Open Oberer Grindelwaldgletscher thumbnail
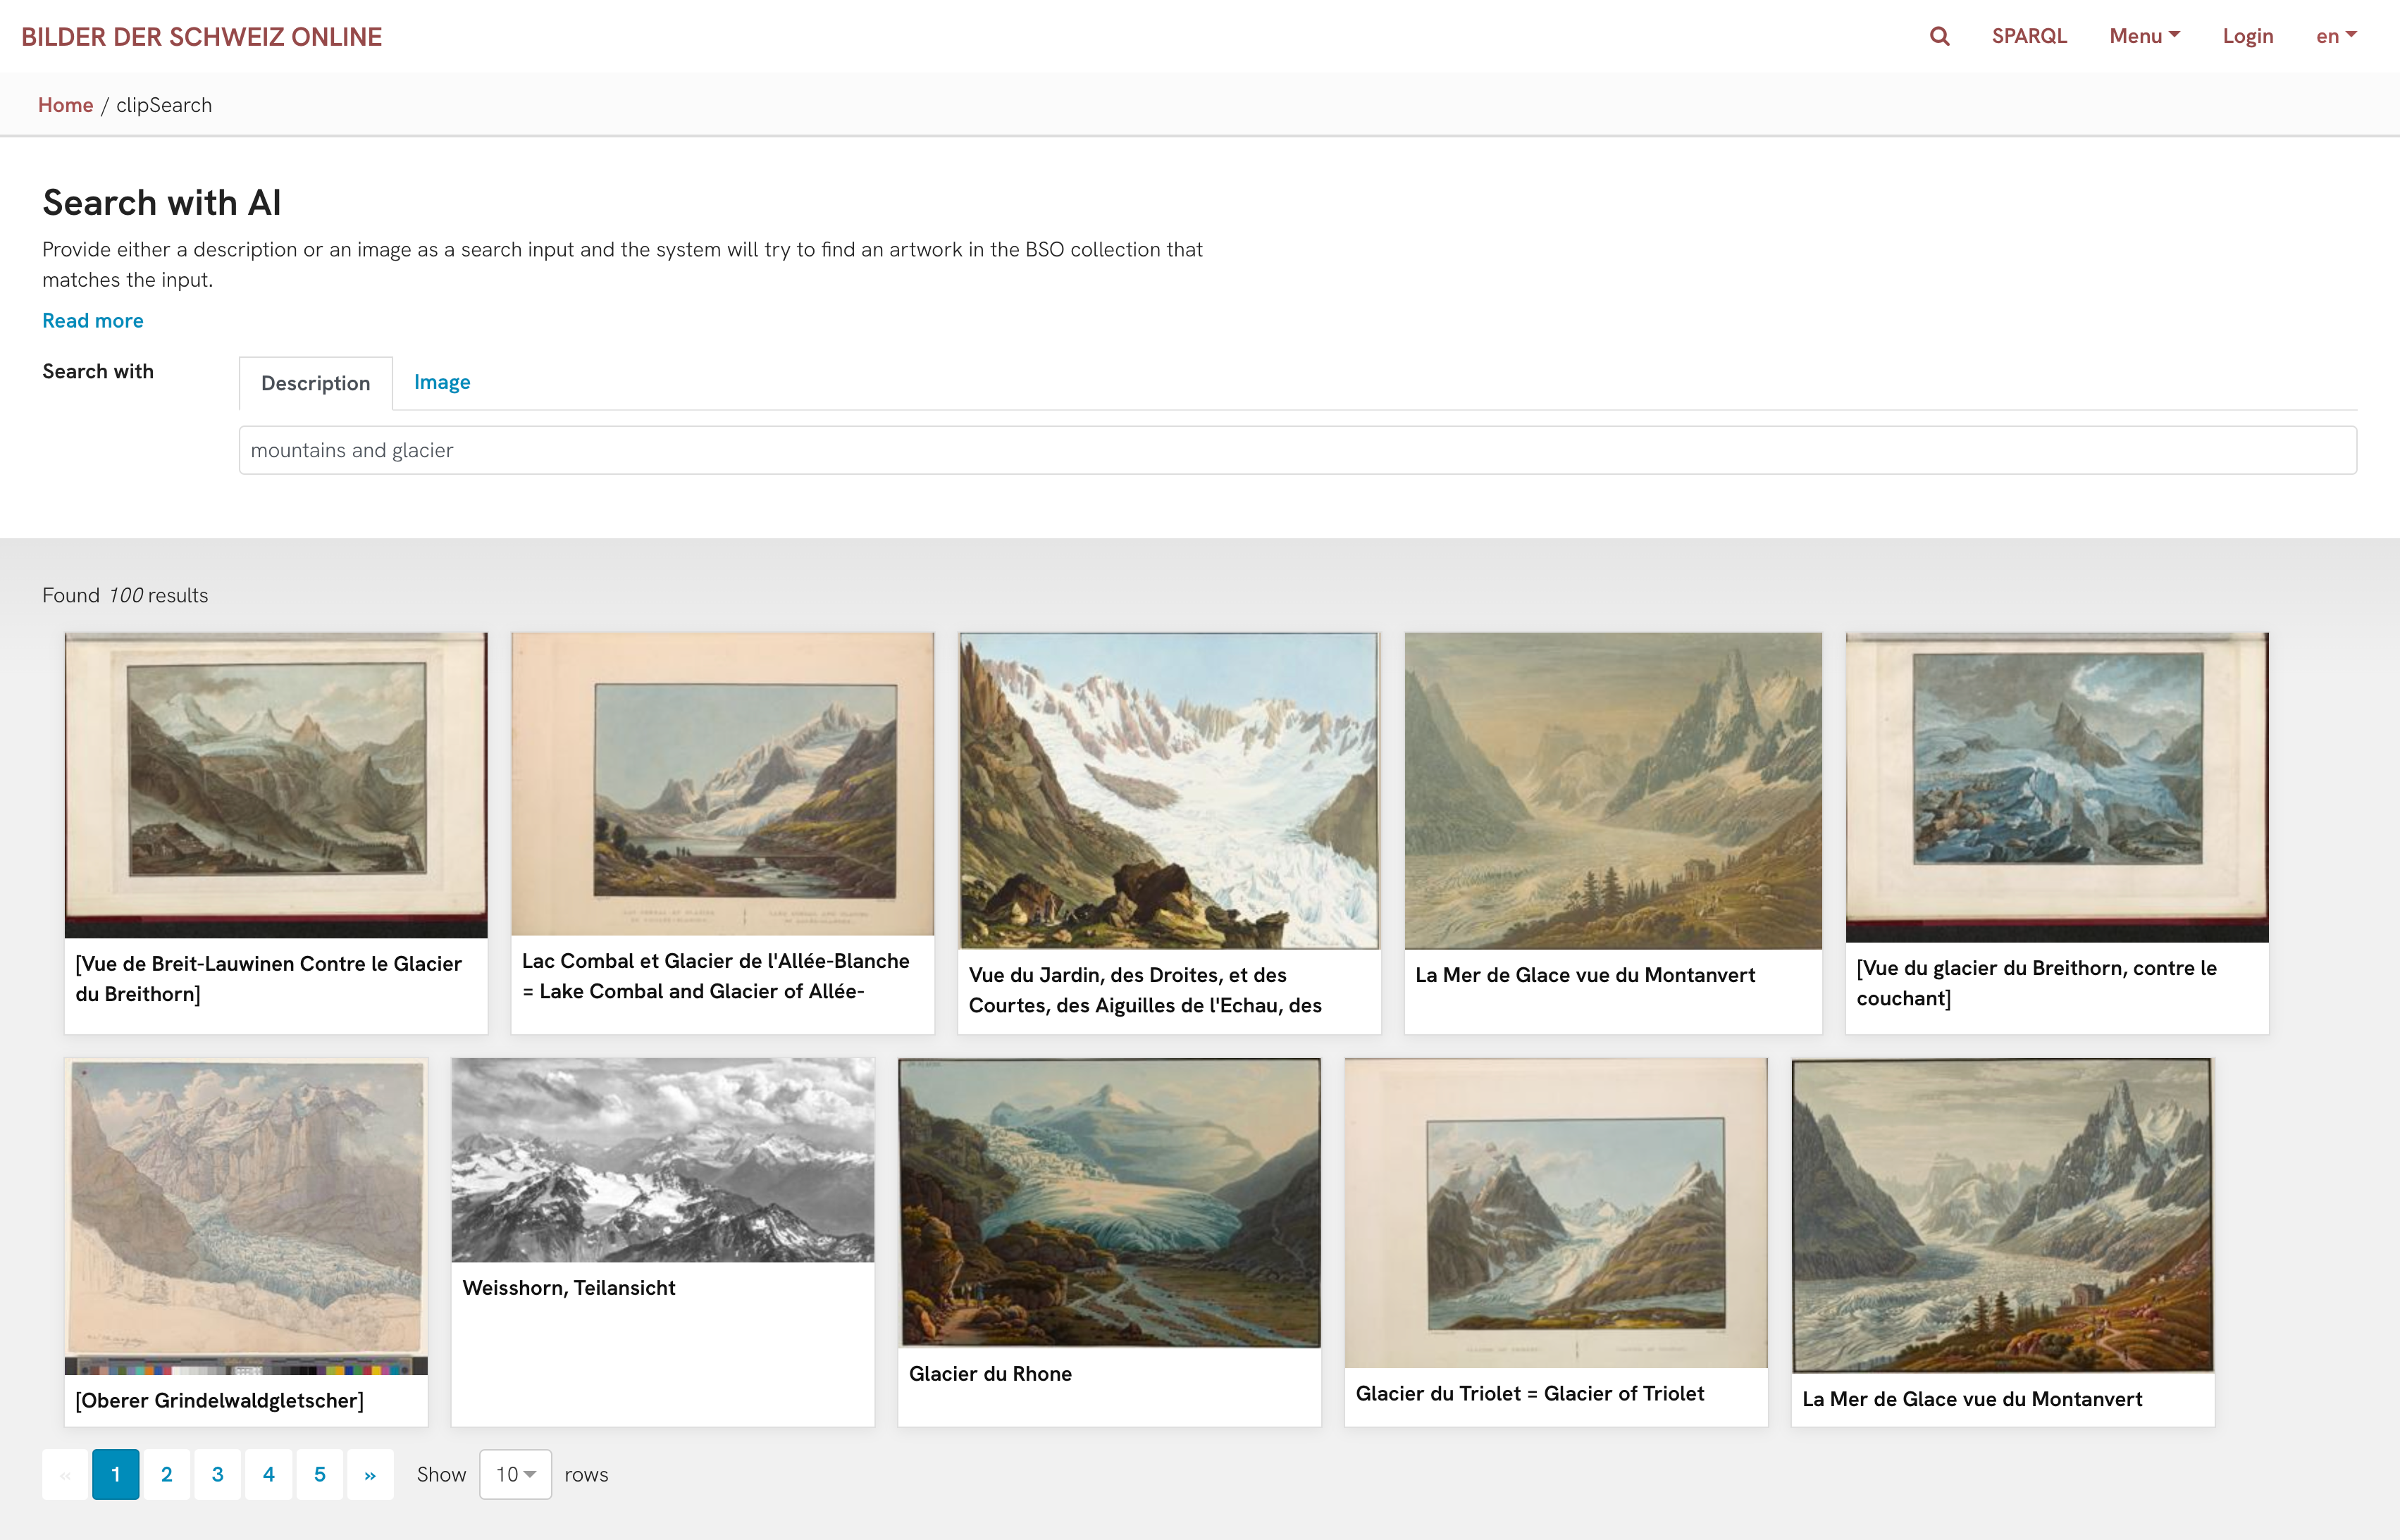2400x1540 pixels. [246, 1216]
